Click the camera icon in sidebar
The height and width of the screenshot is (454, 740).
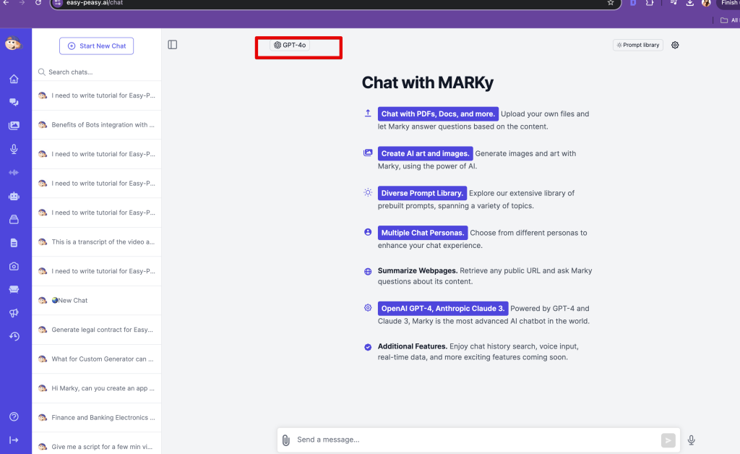point(14,266)
